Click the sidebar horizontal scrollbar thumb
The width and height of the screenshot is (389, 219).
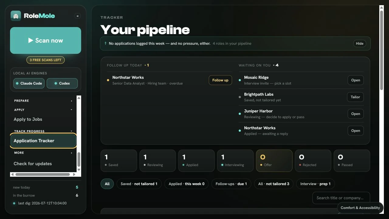(43, 174)
